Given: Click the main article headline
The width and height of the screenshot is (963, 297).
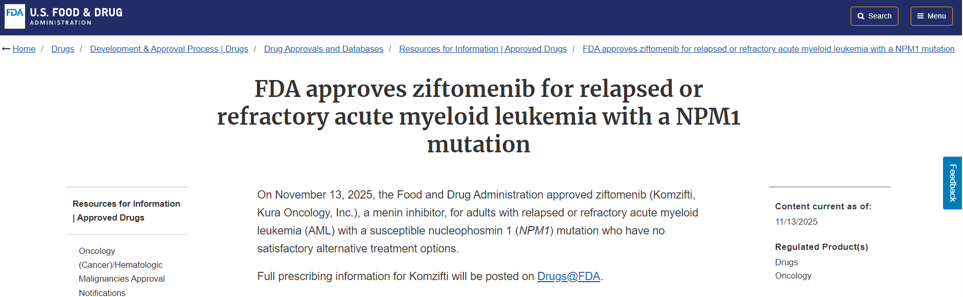Looking at the screenshot, I should [x=478, y=116].
